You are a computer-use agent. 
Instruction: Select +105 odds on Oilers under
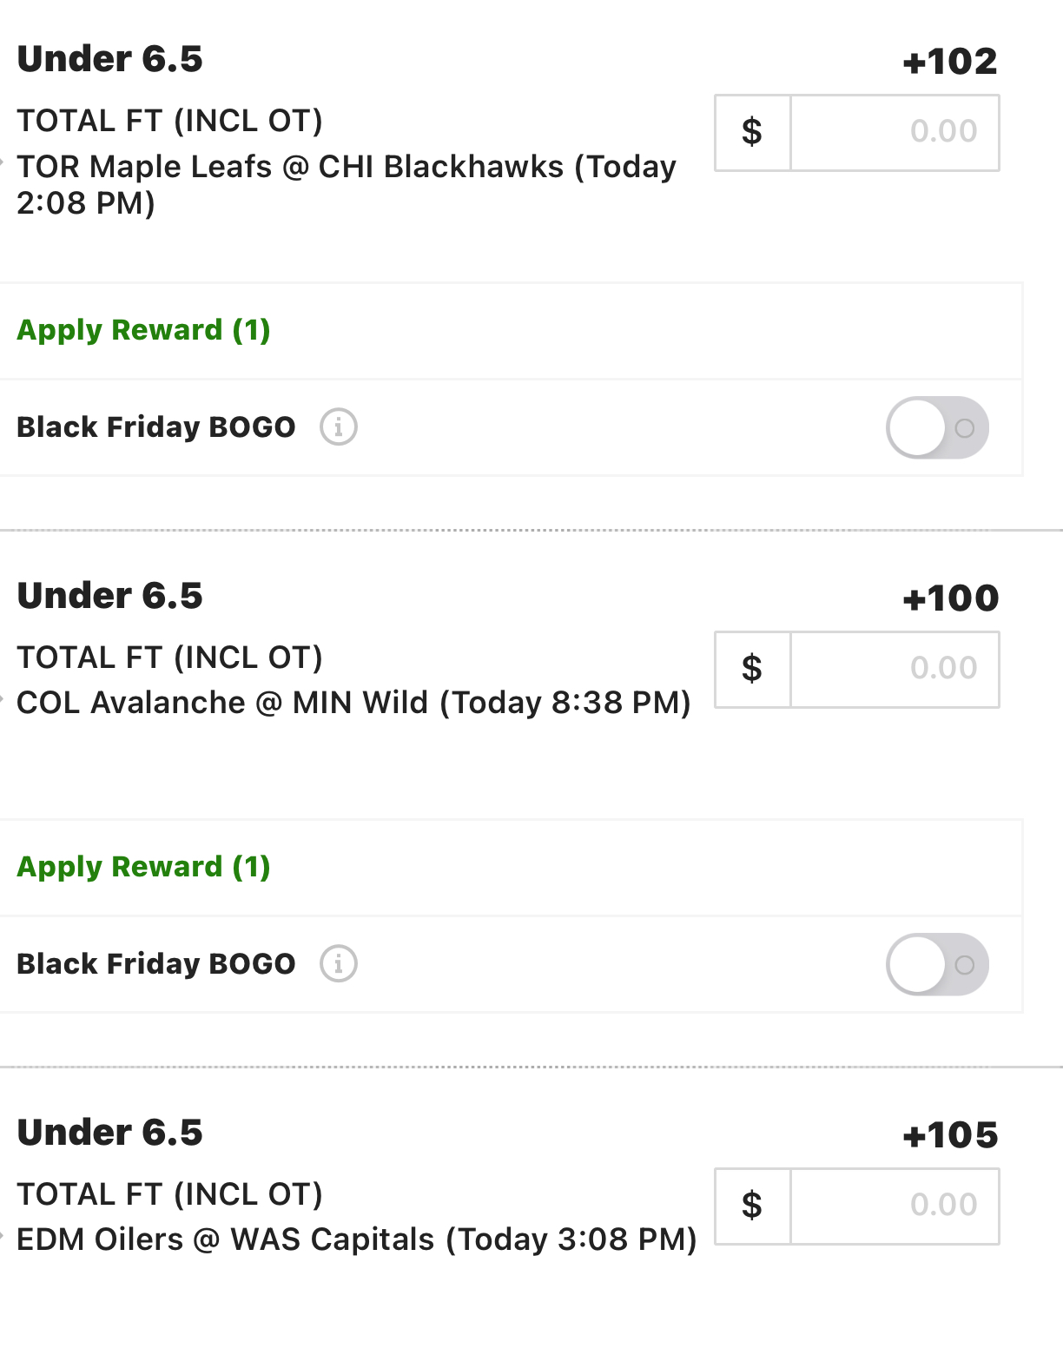click(950, 1135)
